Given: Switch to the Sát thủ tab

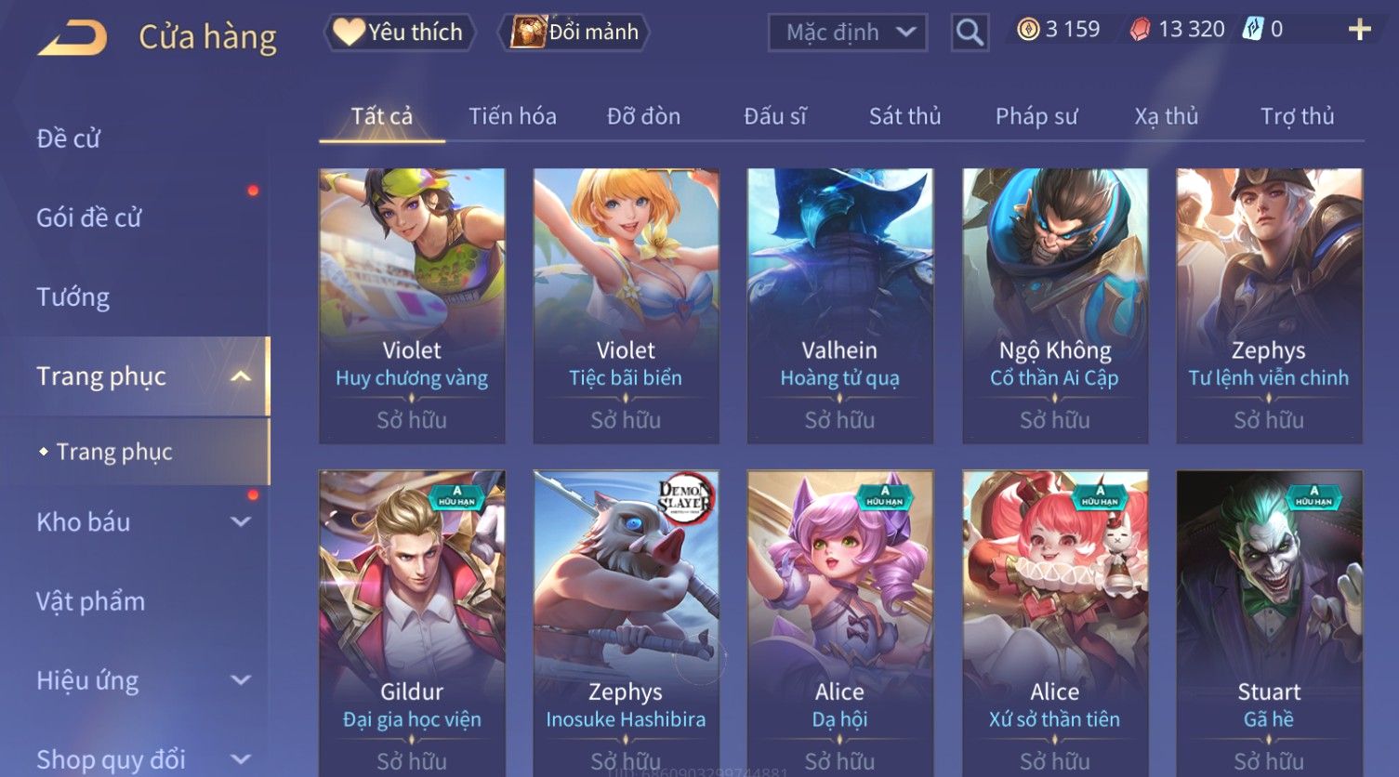Looking at the screenshot, I should (x=904, y=116).
